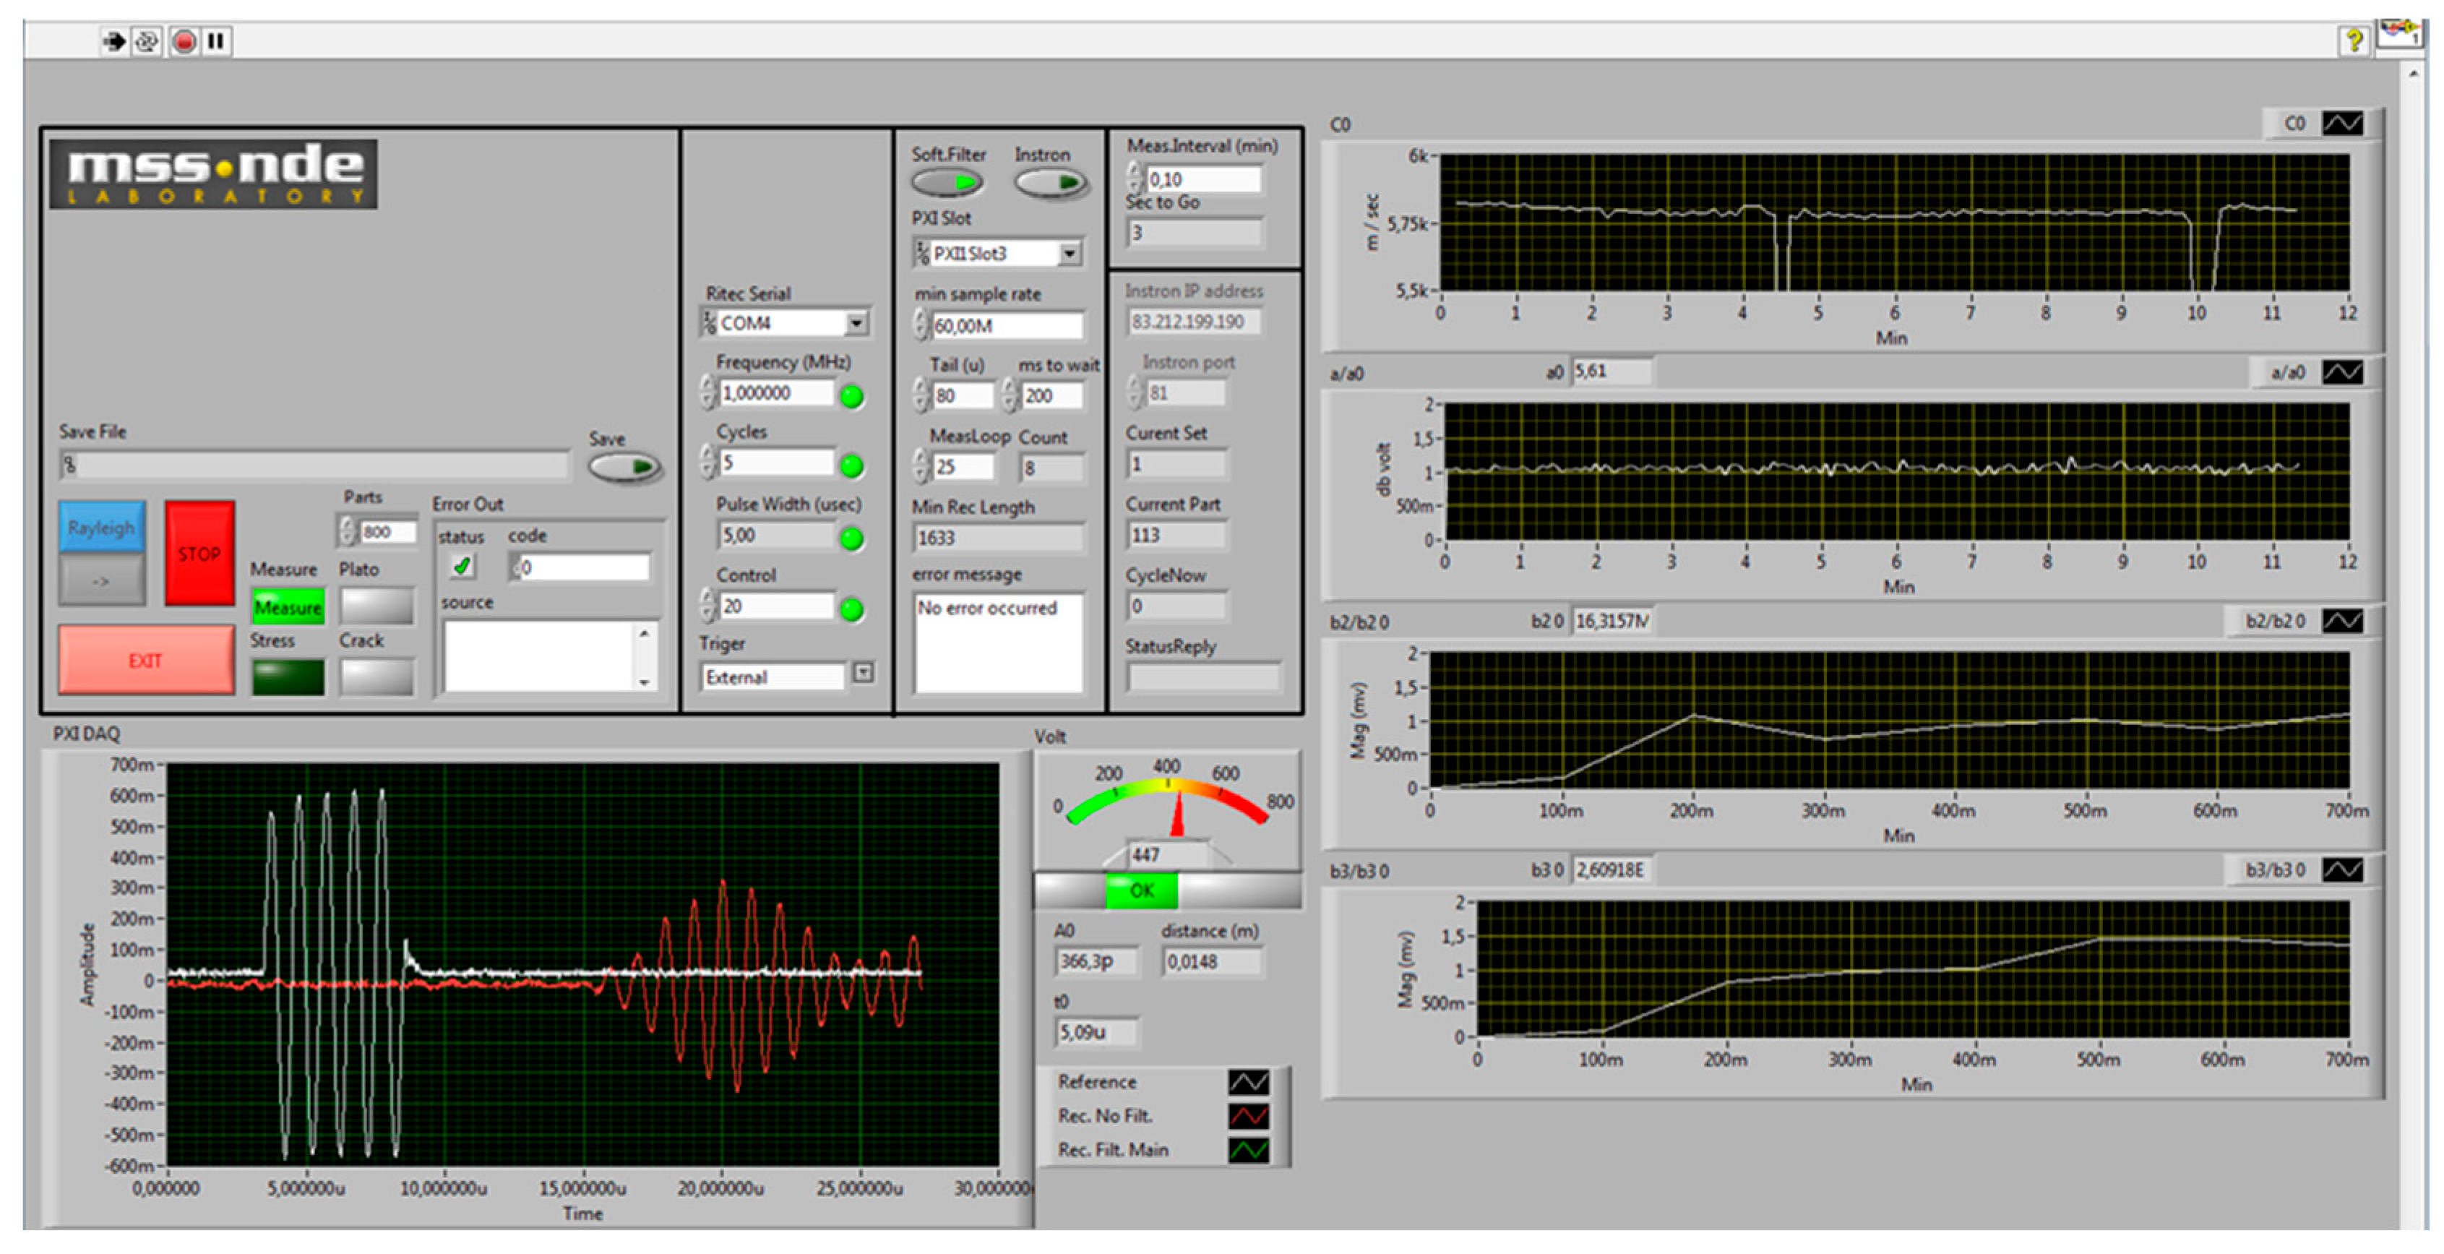Click the EXIT button

point(146,660)
